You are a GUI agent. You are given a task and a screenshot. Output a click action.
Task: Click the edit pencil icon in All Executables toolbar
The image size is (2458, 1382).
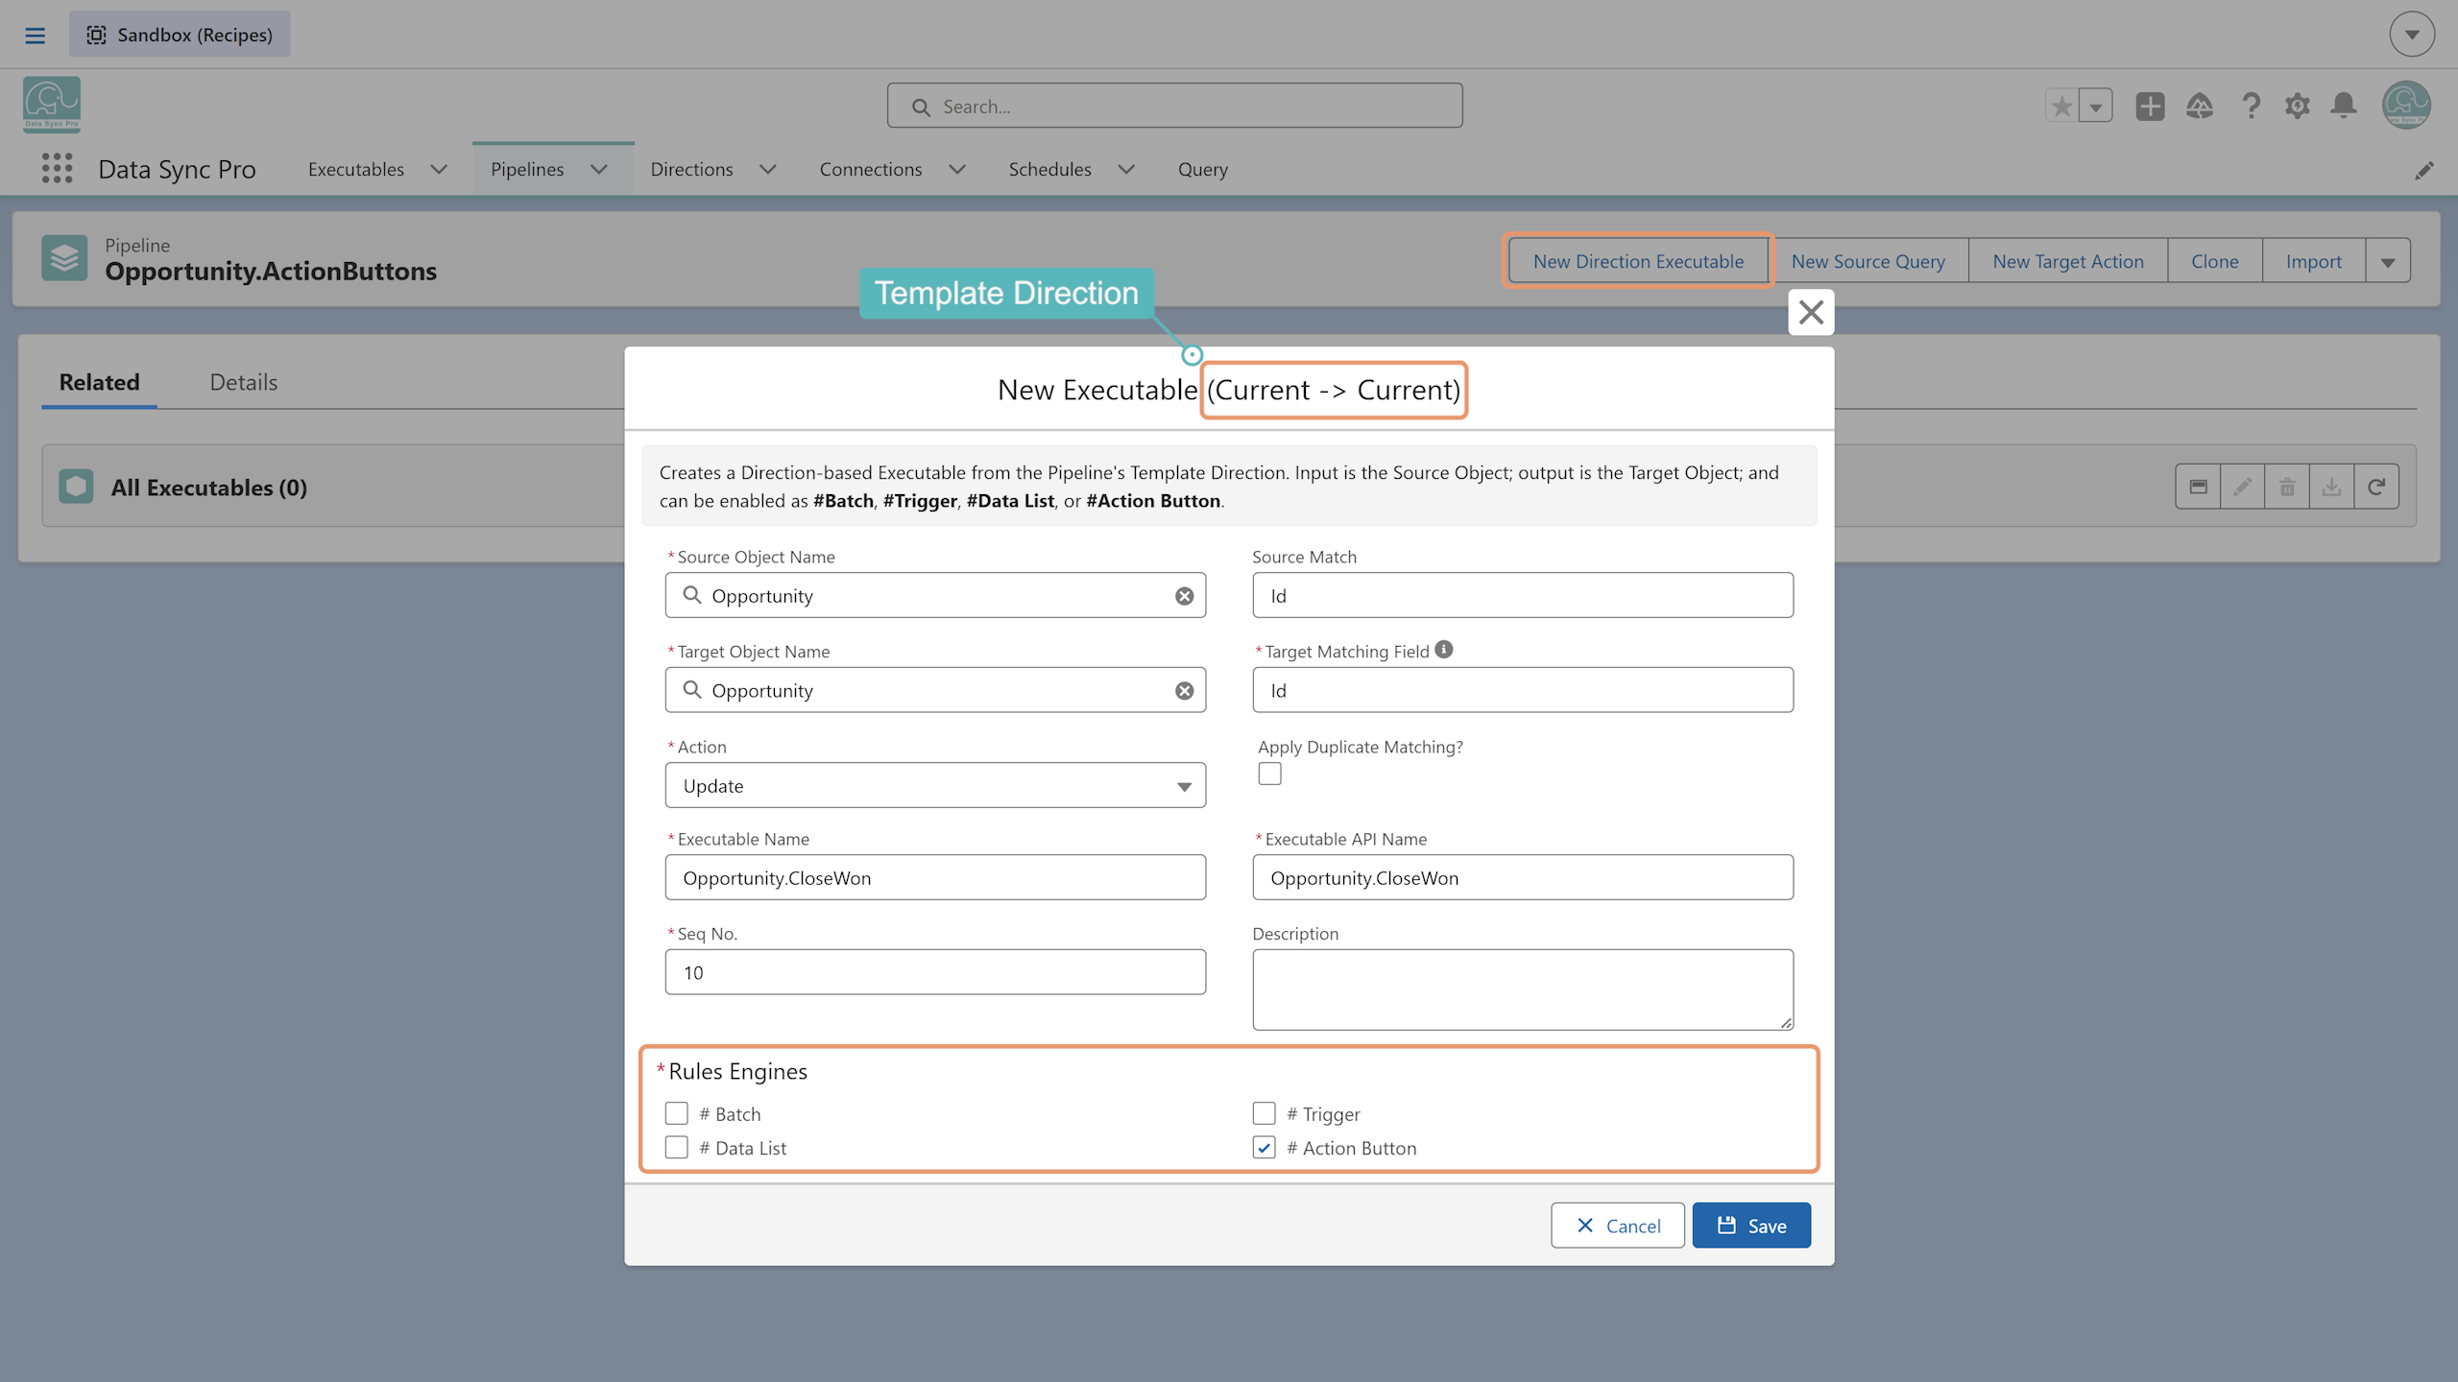tap(2242, 487)
